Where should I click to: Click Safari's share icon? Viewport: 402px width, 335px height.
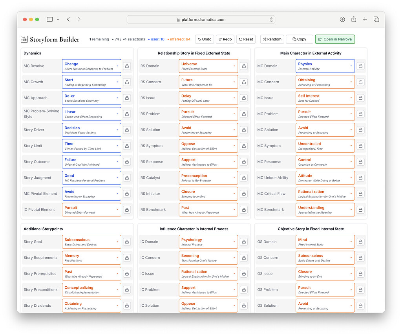tap(354, 19)
